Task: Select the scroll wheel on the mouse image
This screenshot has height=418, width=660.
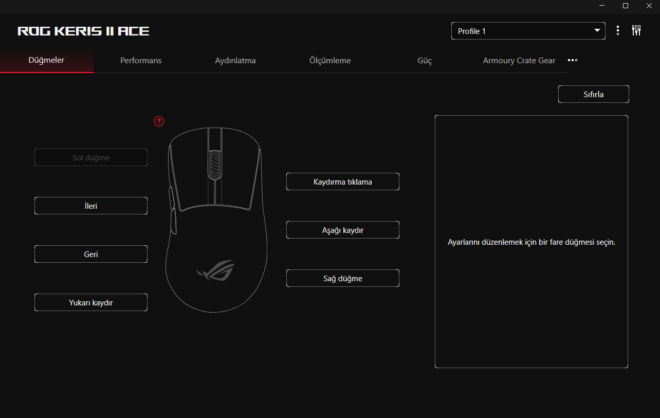Action: 215,165
